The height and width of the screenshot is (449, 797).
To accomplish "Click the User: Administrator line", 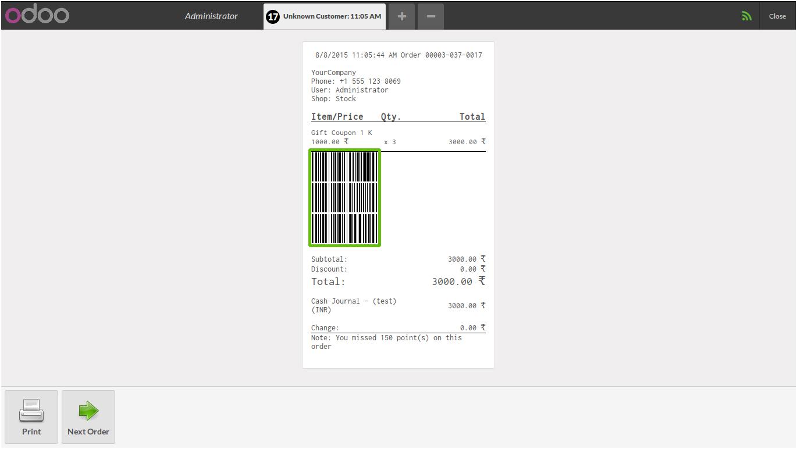I will [350, 90].
